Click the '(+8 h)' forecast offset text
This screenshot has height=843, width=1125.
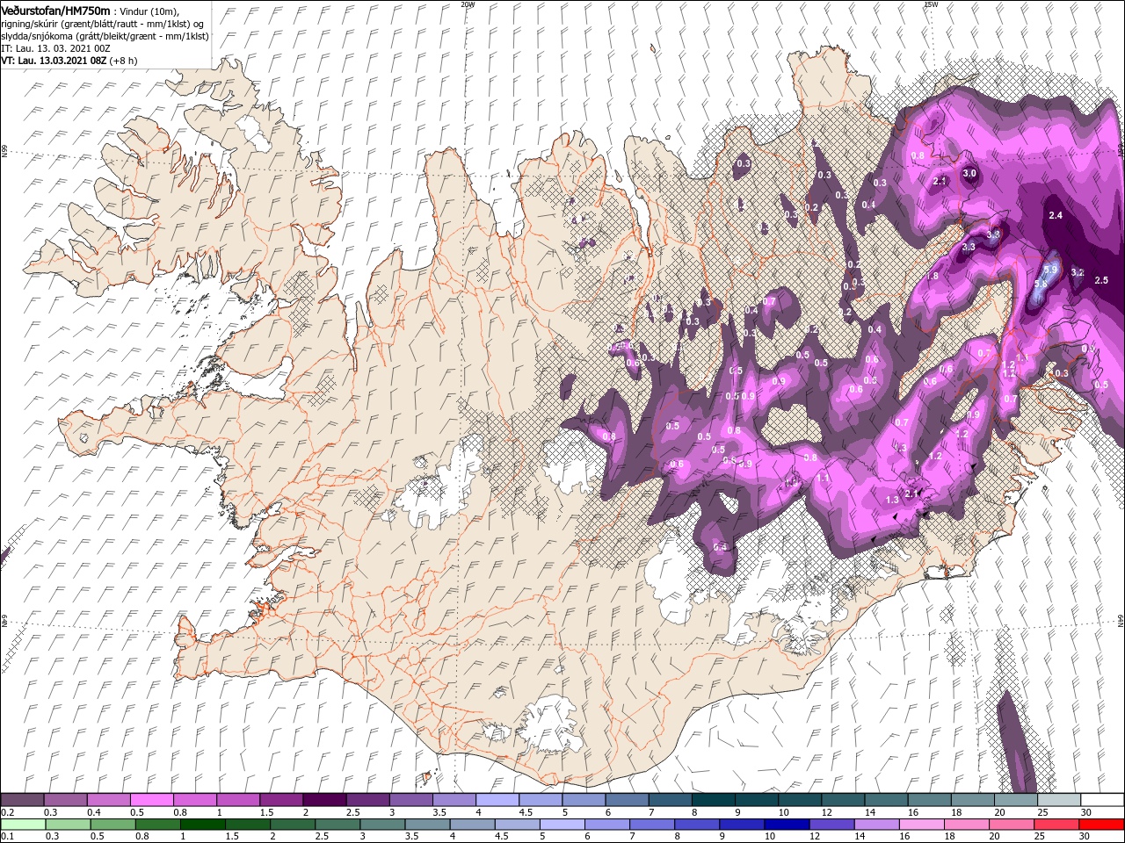tap(123, 61)
